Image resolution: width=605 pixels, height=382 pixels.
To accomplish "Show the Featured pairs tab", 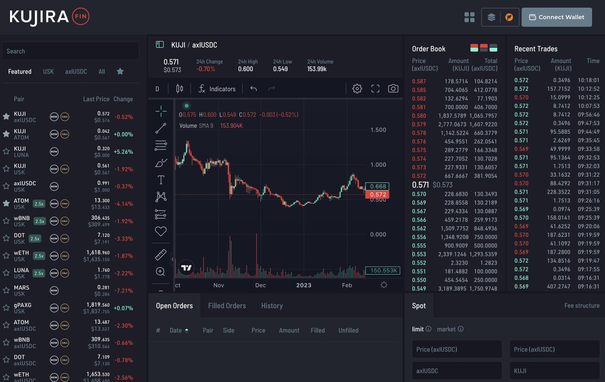I will tap(20, 72).
